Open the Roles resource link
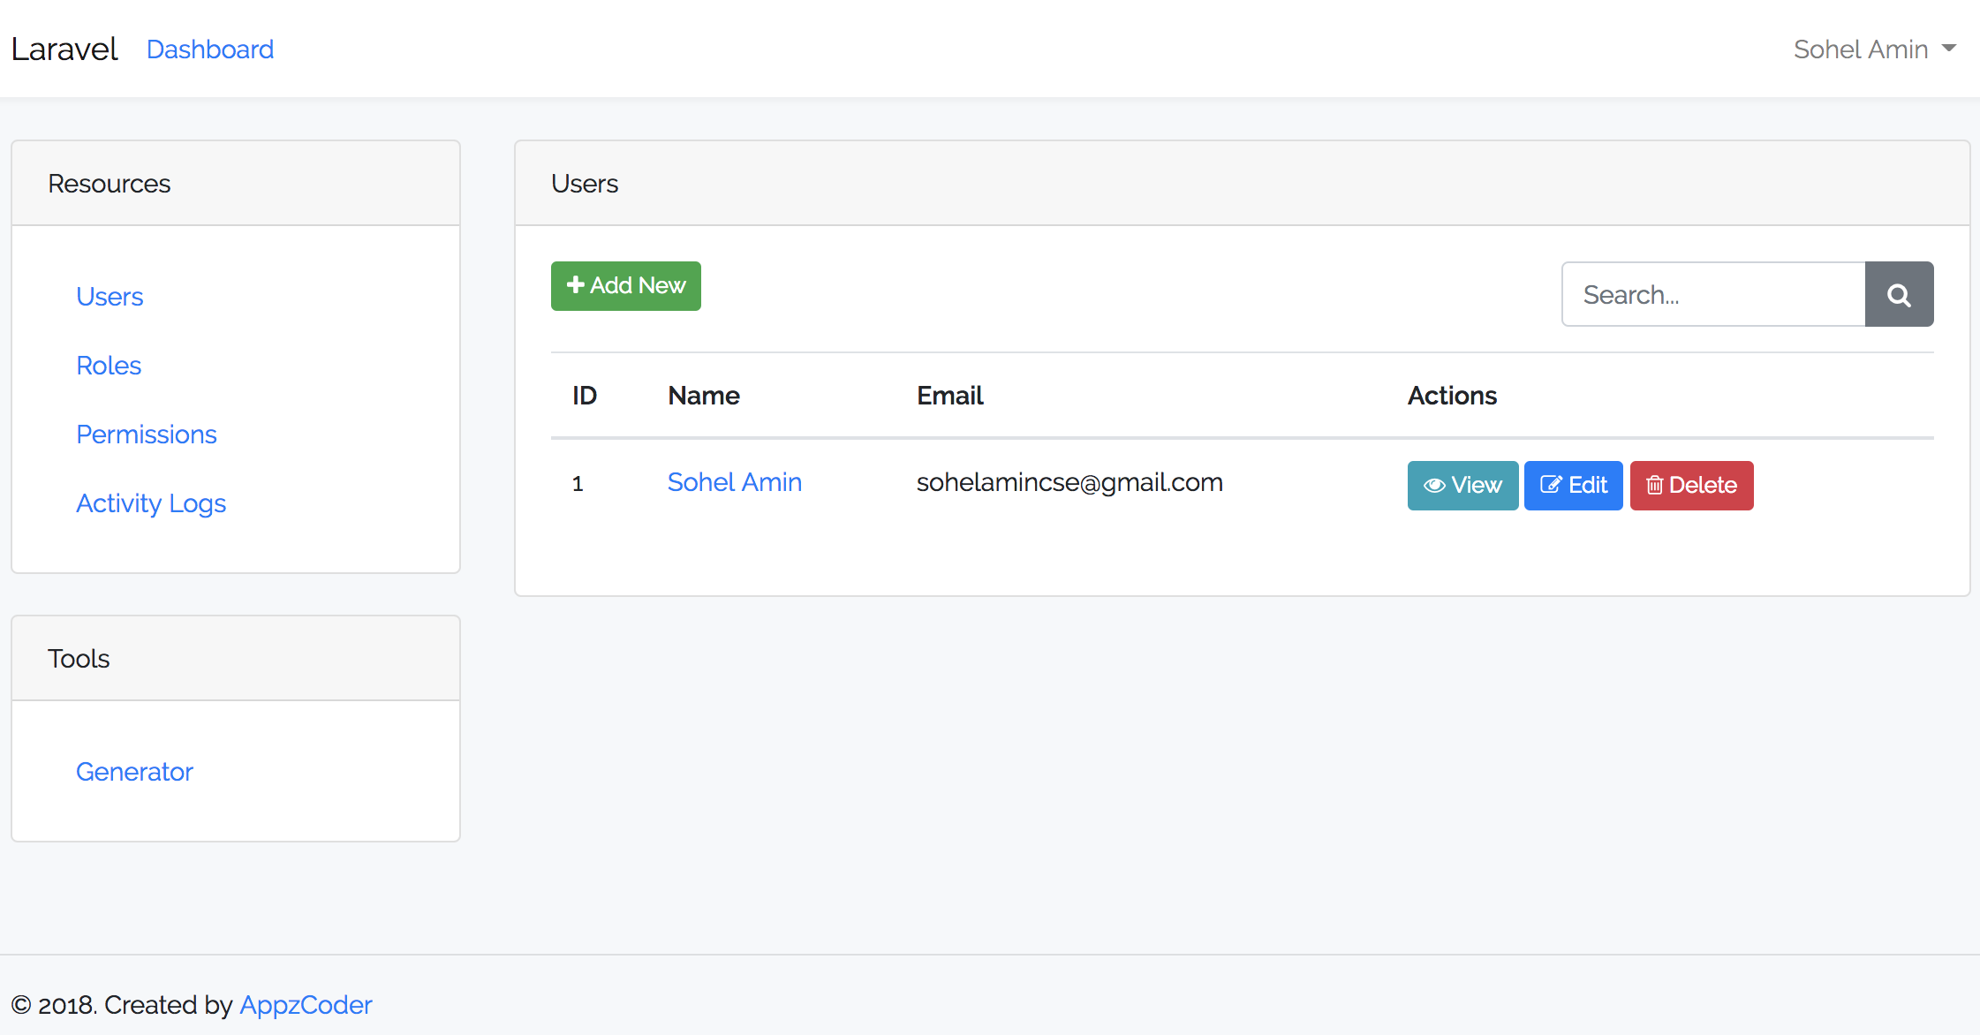Image resolution: width=1980 pixels, height=1035 pixels. pos(109,366)
